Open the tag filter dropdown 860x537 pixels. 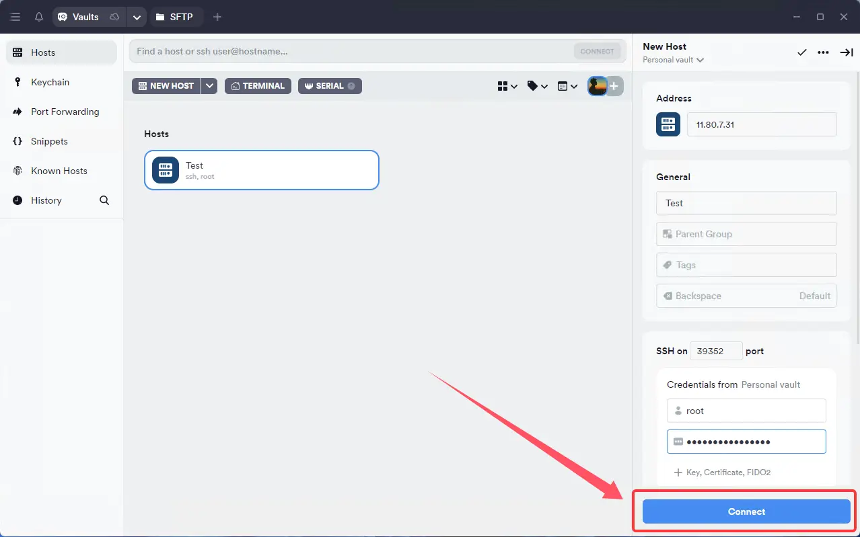(x=537, y=86)
